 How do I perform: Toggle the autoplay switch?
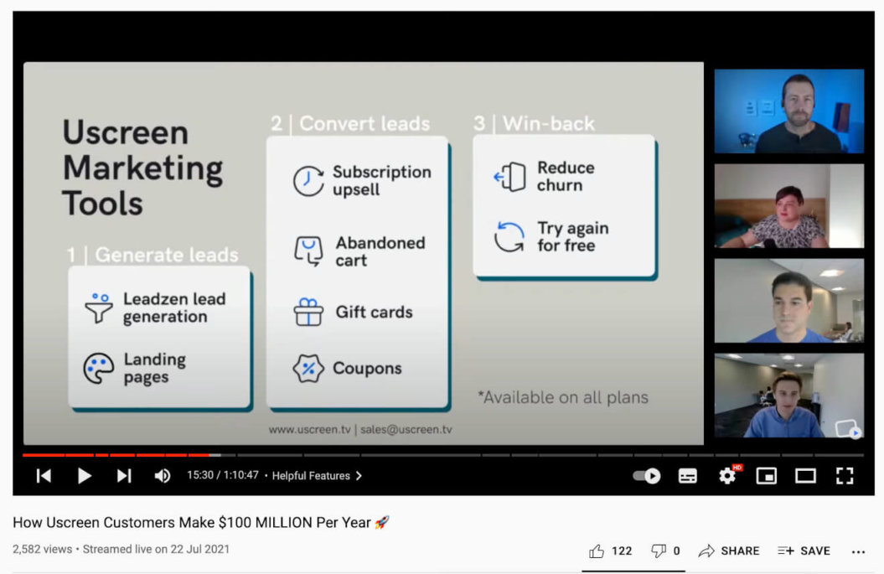(646, 476)
